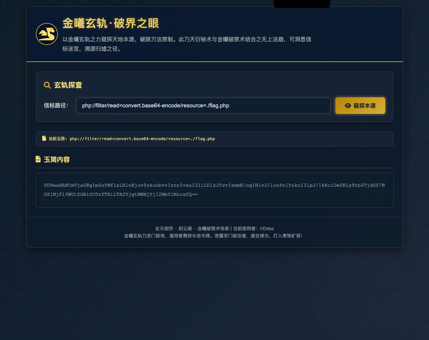This screenshot has height=340, width=429.
Task: Click the 当前玉简 label text
Action: [57, 139]
